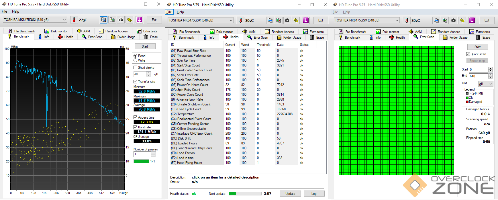Click the copy text icon in the left Benchmark window toolbar

[103, 20]
